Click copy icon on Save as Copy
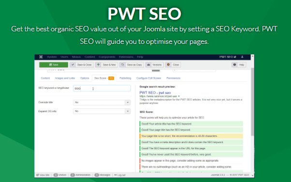Image resolution: width=291 pixels, height=182 pixels. [x=122, y=65]
